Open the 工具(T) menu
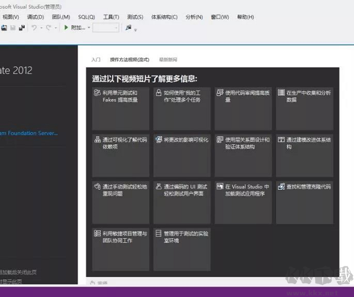The width and height of the screenshot is (354, 297). click(x=111, y=17)
